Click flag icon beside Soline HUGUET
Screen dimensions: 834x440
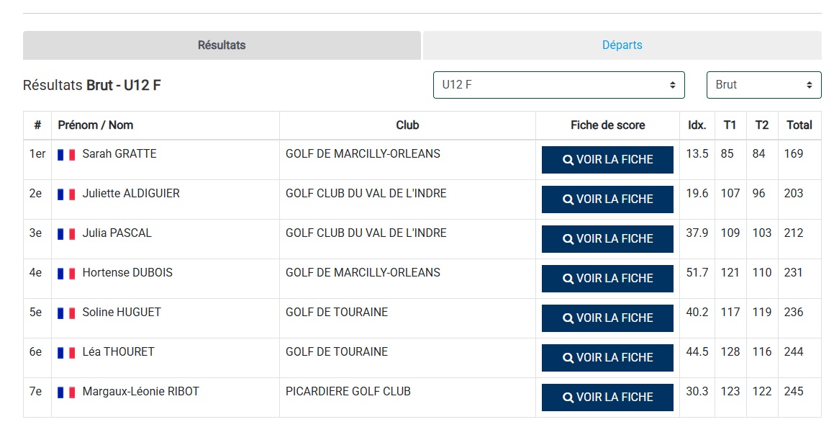click(x=66, y=313)
